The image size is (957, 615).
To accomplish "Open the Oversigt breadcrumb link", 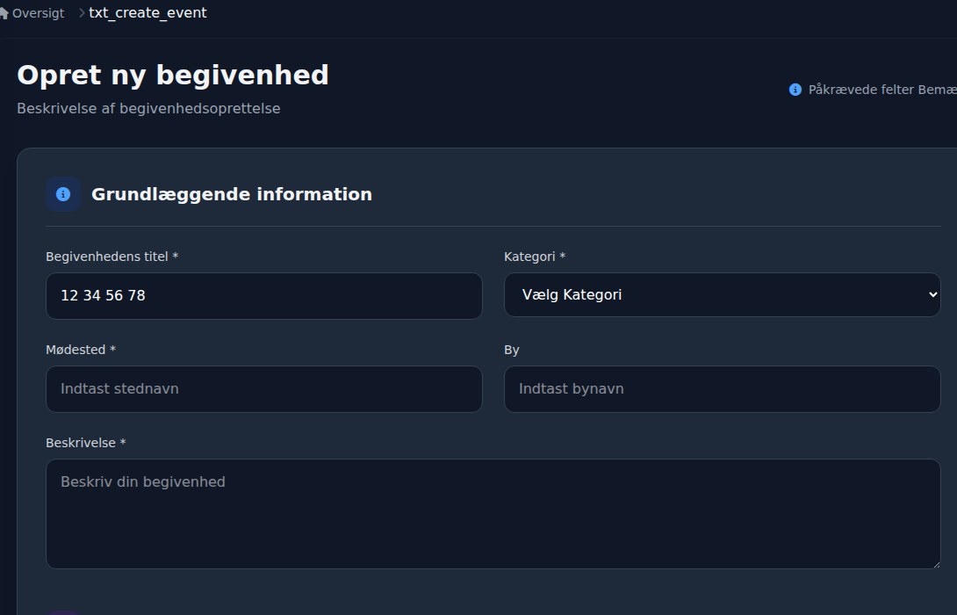I will [x=38, y=13].
